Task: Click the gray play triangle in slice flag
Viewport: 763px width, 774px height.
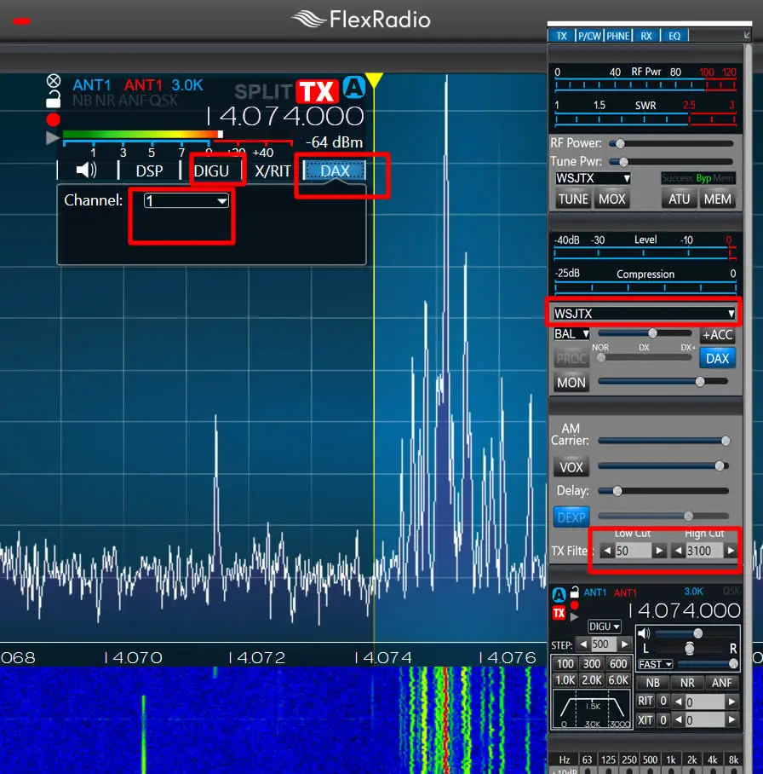Action: pyautogui.click(x=53, y=138)
